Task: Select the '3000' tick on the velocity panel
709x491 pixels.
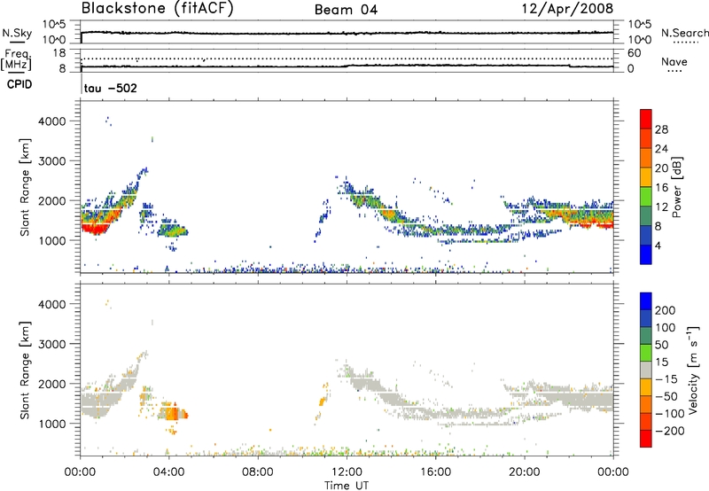Action: coord(52,344)
